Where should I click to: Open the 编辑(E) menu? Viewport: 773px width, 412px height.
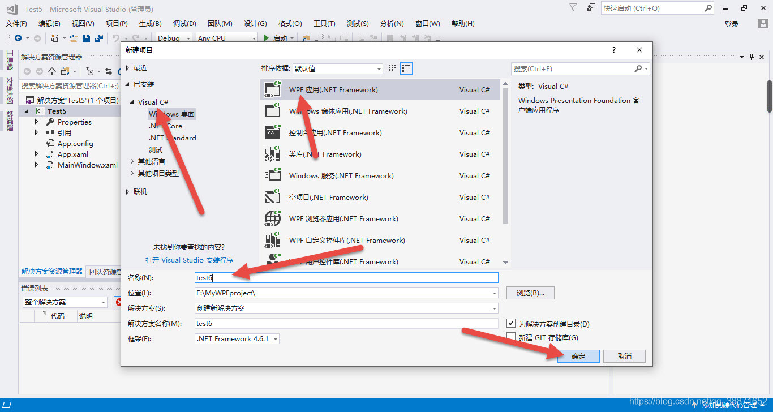49,24
